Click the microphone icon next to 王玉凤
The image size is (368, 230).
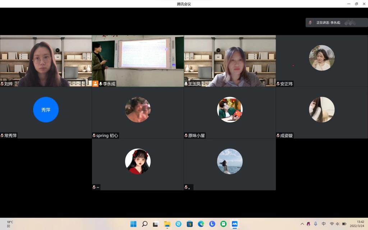pos(186,84)
